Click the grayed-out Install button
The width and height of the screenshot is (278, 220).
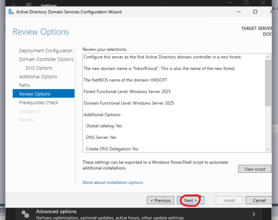(x=229, y=200)
